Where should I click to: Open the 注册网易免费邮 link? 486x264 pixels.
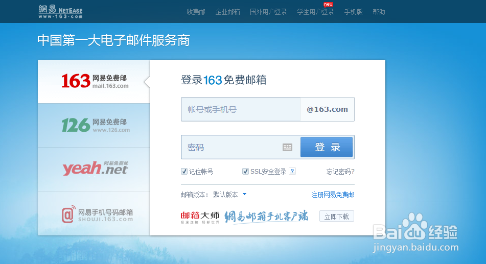(333, 195)
